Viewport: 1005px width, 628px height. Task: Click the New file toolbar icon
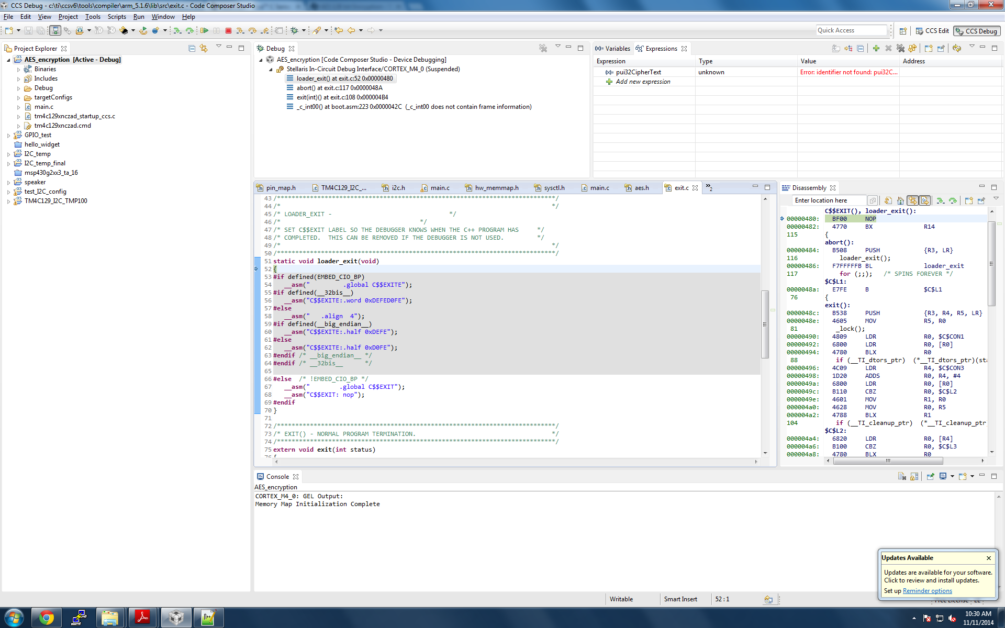[9, 31]
